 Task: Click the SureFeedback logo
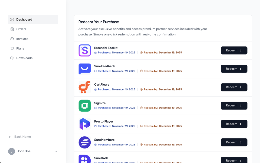85,69
